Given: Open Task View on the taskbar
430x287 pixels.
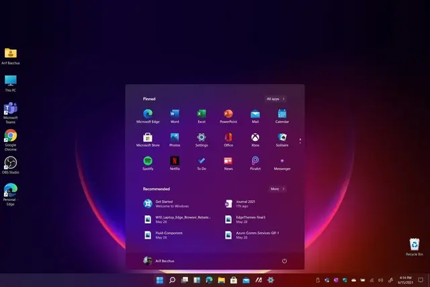Looking at the screenshot, I should pos(185,280).
